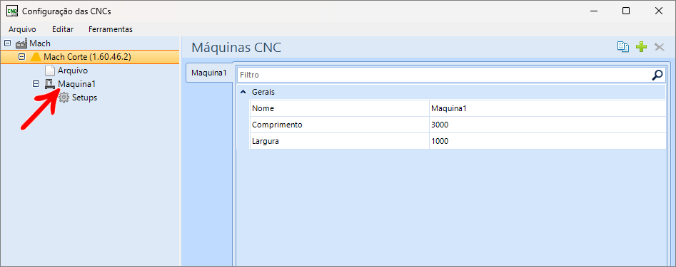
Task: Collapse the Mach Corte (1.60.46.2) node
Action: [22, 57]
